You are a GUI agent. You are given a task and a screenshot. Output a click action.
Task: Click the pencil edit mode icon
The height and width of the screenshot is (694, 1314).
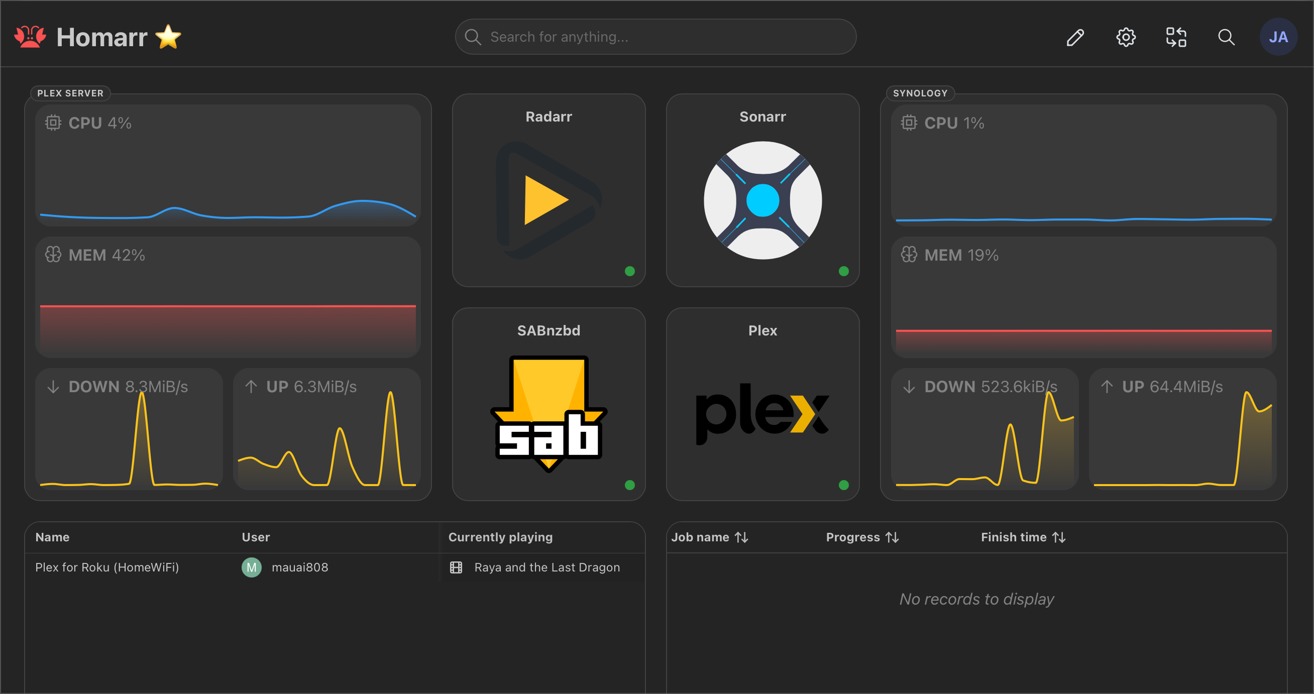tap(1075, 37)
